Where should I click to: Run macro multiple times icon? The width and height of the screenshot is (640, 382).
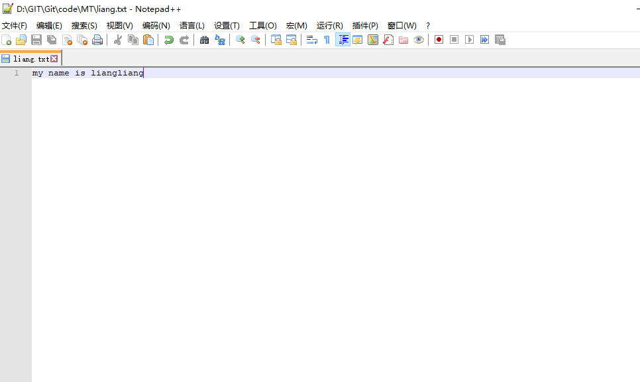484,40
